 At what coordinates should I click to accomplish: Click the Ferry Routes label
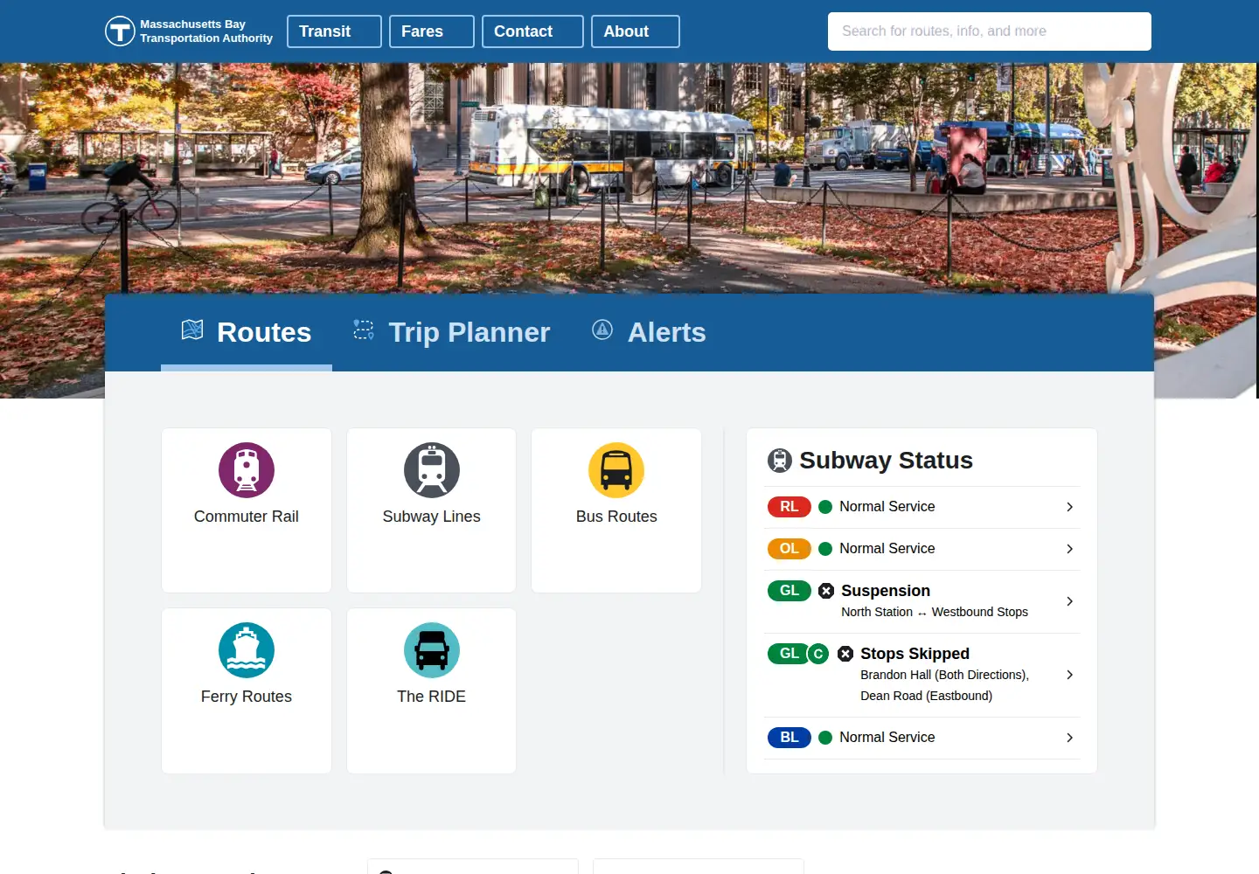coord(247,697)
